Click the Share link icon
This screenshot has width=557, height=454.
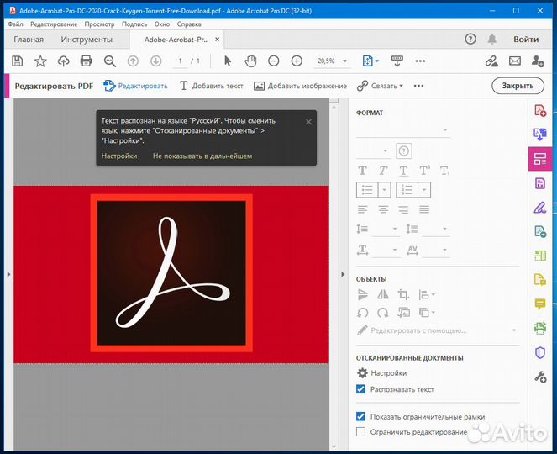(x=491, y=61)
